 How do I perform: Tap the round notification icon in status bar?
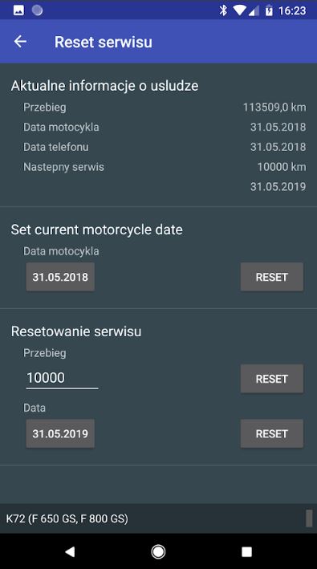tap(38, 10)
